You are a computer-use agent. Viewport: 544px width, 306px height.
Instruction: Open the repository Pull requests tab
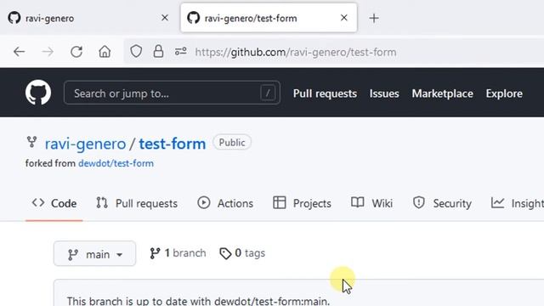(x=137, y=203)
